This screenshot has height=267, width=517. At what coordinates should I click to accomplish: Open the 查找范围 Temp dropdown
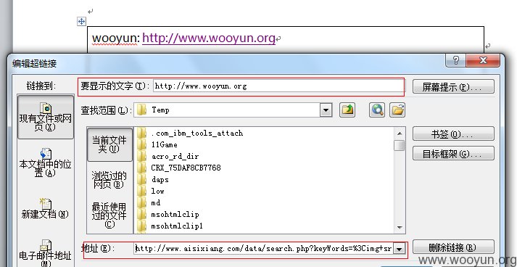326,110
